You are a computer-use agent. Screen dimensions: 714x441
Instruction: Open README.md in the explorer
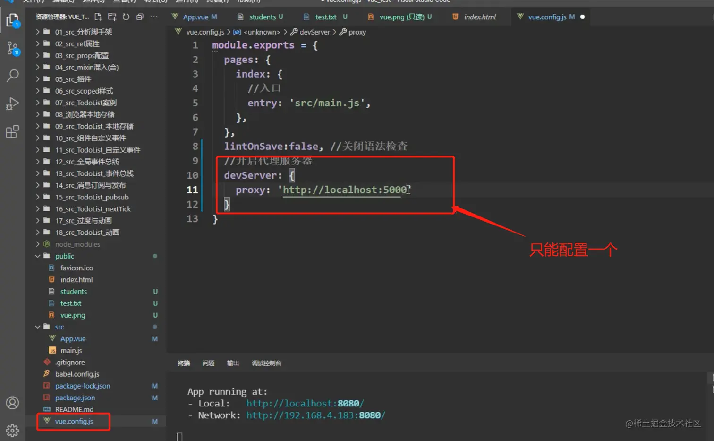[74, 409]
